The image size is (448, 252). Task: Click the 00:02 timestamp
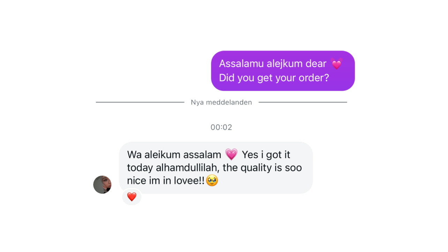221,127
